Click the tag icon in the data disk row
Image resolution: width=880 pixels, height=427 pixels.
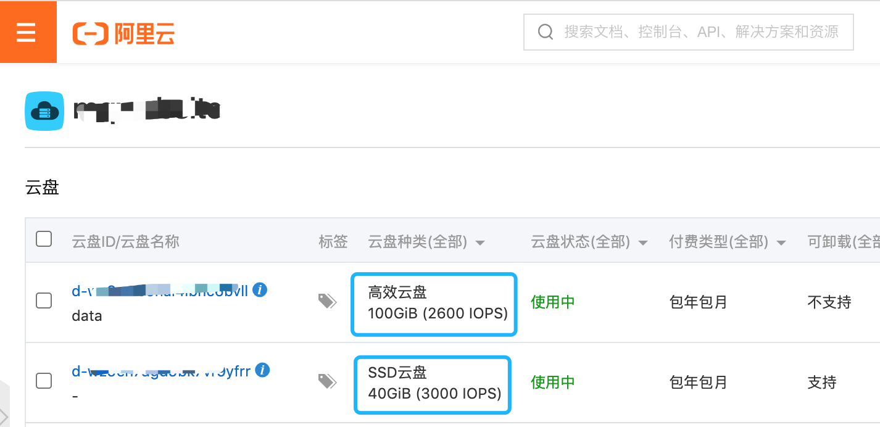(327, 301)
